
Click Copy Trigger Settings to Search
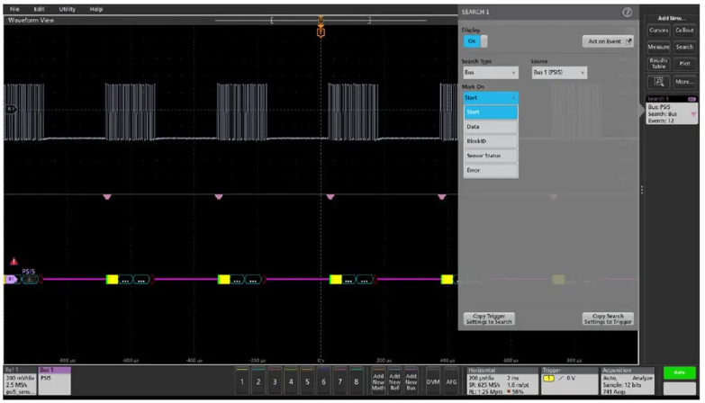coord(489,319)
